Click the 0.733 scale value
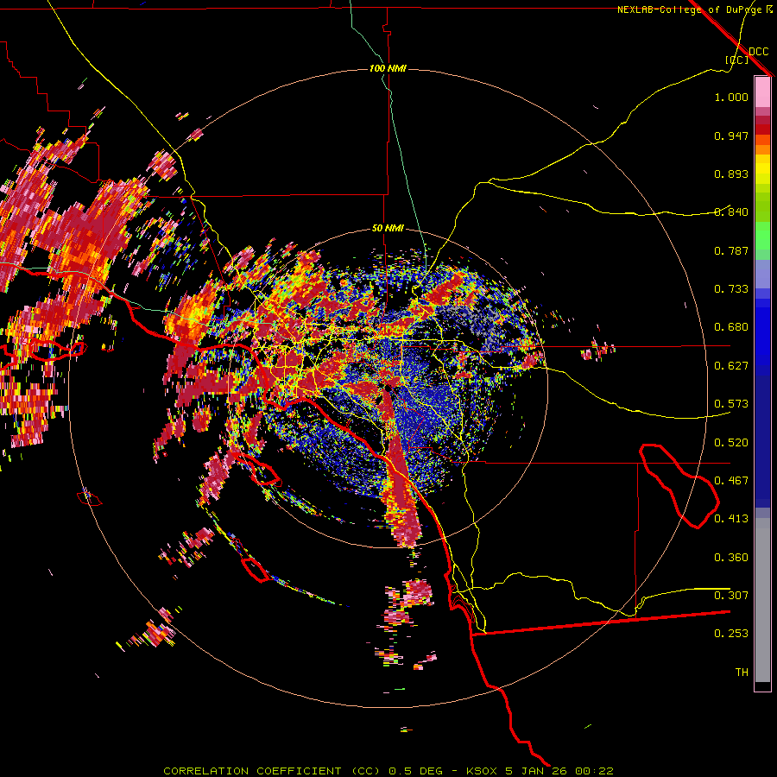Viewport: 777px width, 777px height. coord(731,289)
